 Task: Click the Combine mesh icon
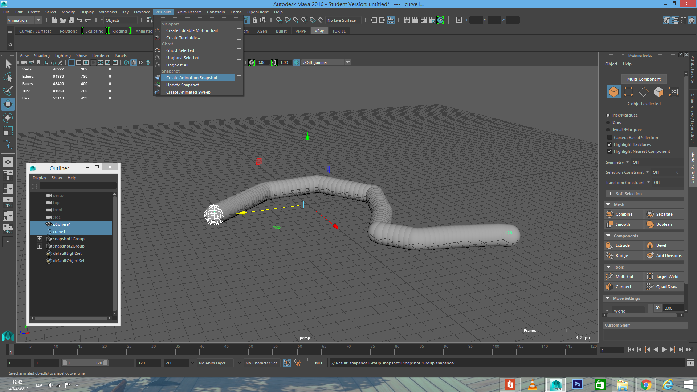[x=610, y=214]
